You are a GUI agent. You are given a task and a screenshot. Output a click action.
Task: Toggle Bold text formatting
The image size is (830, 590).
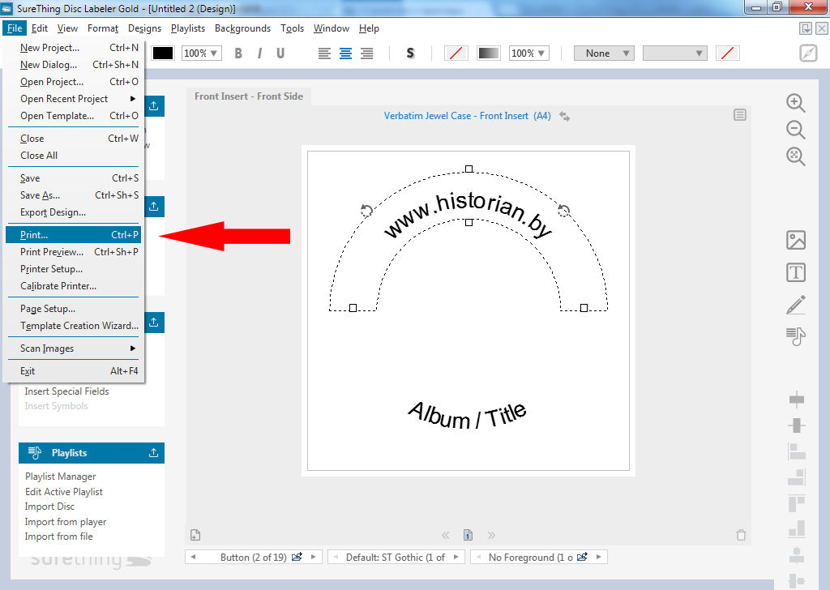pyautogui.click(x=238, y=53)
